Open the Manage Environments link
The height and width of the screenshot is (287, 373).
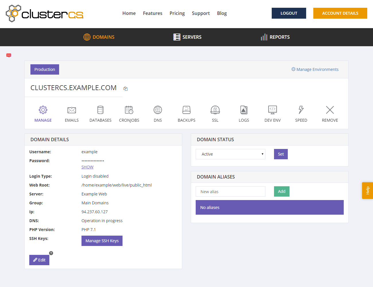(315, 69)
